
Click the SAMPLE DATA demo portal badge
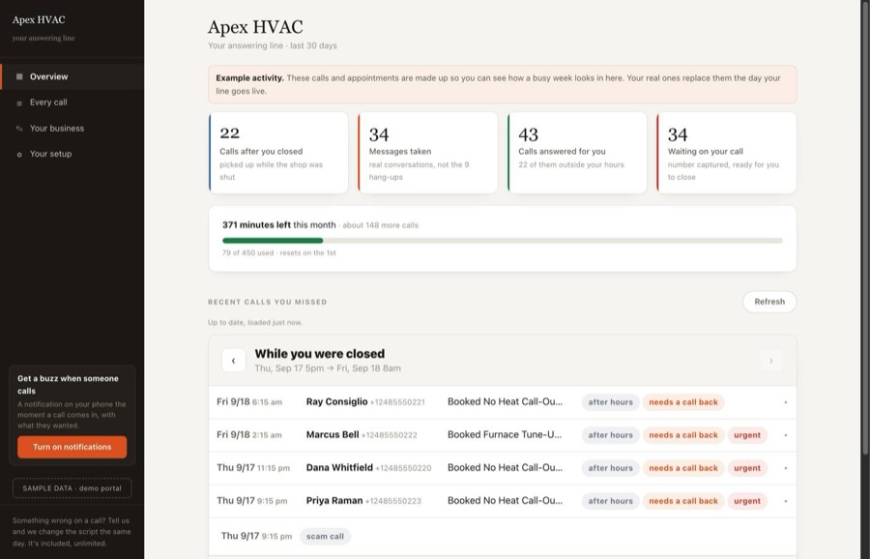[72, 488]
